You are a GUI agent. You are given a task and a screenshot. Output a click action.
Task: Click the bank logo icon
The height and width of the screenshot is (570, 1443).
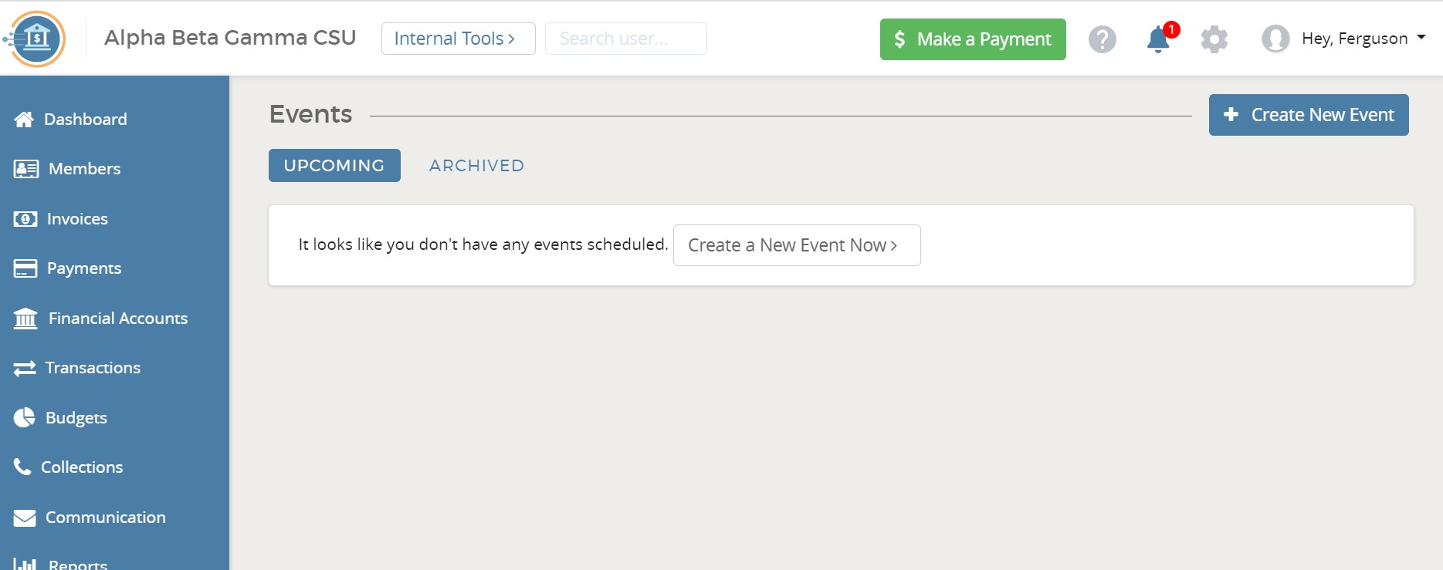[x=35, y=38]
